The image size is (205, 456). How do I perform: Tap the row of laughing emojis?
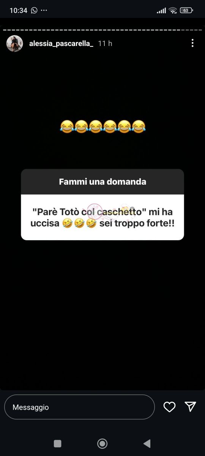pos(102,126)
